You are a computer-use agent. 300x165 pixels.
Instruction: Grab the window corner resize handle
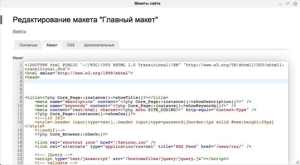point(297,162)
